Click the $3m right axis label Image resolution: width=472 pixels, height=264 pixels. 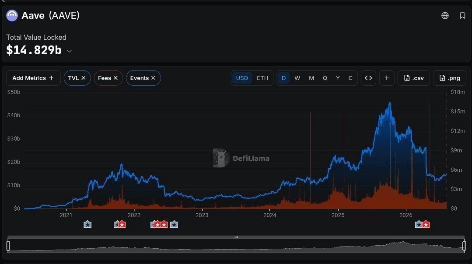(456, 189)
